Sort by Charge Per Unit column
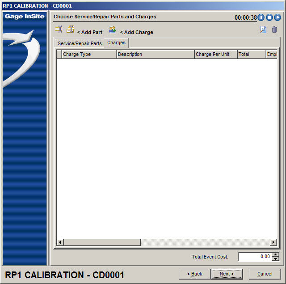This screenshot has width=286, height=284. coord(215,54)
